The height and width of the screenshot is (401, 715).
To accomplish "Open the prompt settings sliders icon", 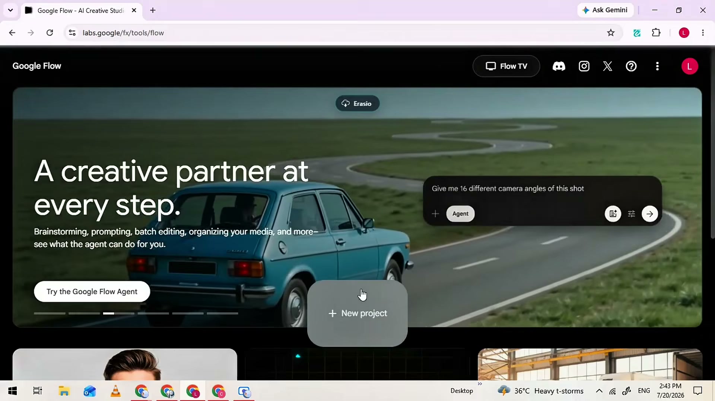I will [632, 214].
